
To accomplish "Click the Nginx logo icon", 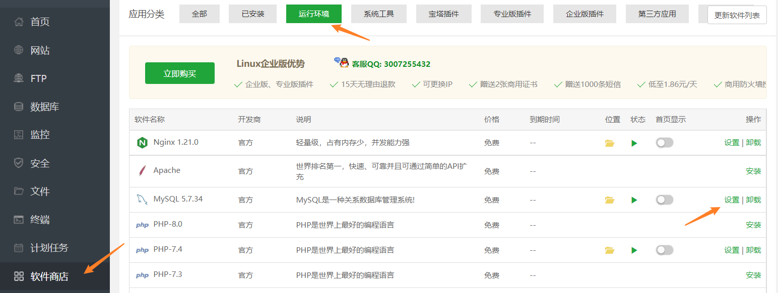I will coord(142,143).
